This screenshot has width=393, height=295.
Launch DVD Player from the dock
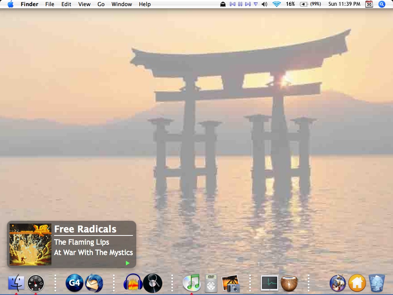tap(211, 283)
